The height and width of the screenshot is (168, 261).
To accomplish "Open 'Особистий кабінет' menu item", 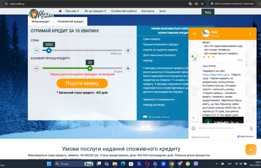I will click(x=124, y=11).
